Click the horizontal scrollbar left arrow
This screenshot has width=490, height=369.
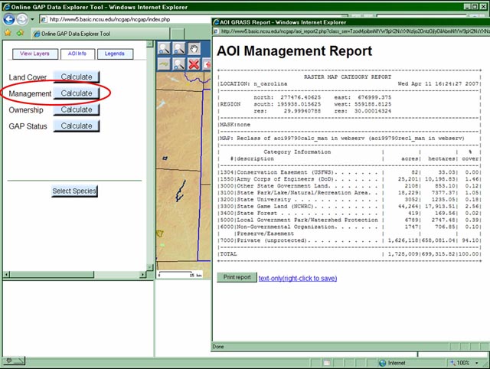(6, 275)
